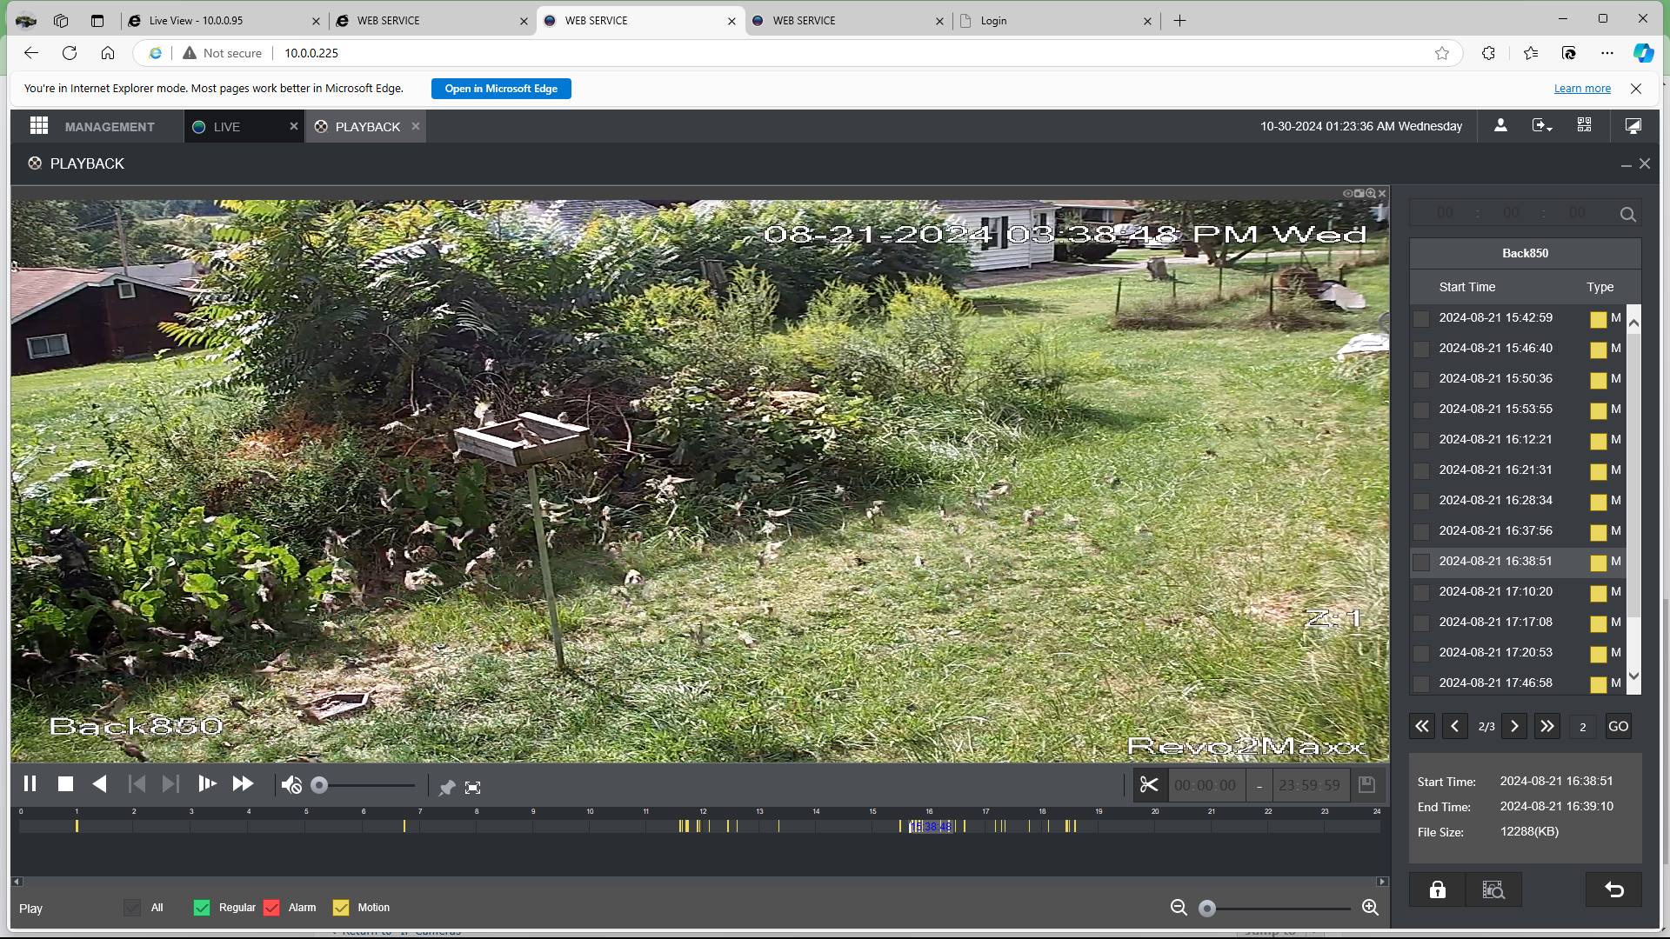Open the user account icon
This screenshot has width=1670, height=939.
pyautogui.click(x=1500, y=126)
